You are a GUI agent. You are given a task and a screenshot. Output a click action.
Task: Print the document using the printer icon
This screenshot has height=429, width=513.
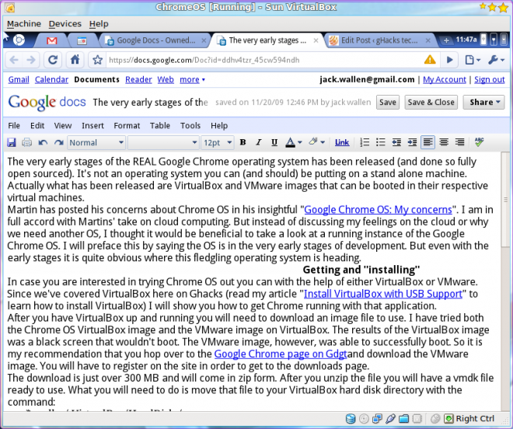pyautogui.click(x=27, y=142)
